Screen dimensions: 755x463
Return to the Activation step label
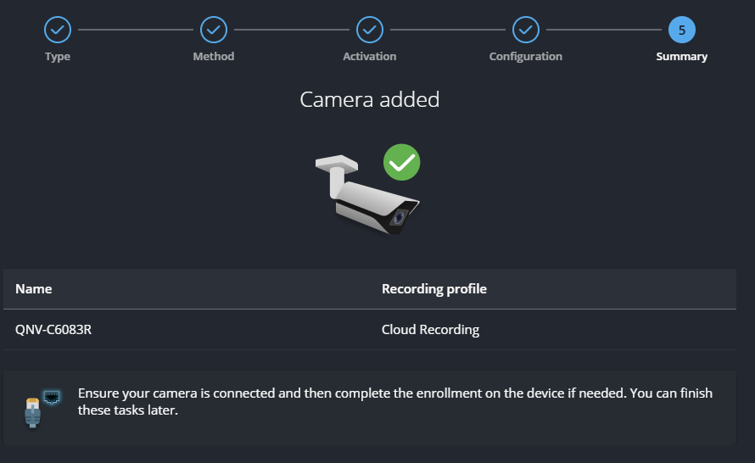click(370, 57)
